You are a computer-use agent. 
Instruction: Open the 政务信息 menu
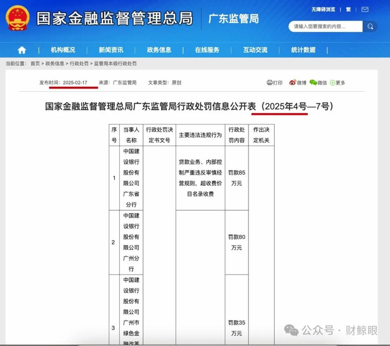tap(159, 50)
